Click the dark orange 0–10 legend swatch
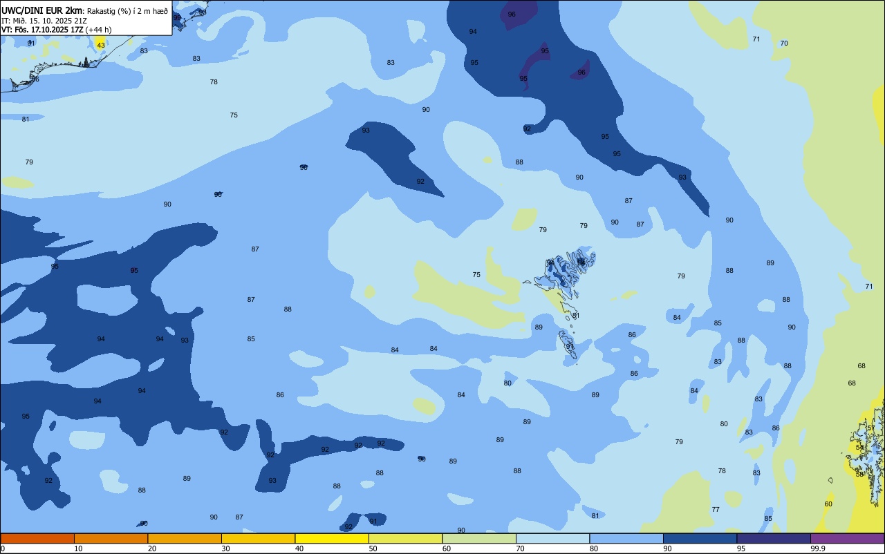This screenshot has width=885, height=554. pyautogui.click(x=37, y=538)
